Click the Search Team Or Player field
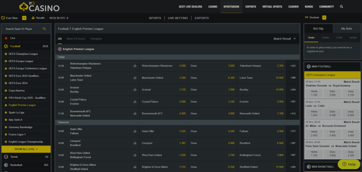The width and height of the screenshot is (362, 172). tap(23, 29)
